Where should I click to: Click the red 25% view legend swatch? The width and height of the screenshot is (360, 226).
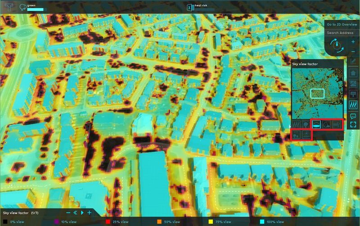tap(108, 222)
